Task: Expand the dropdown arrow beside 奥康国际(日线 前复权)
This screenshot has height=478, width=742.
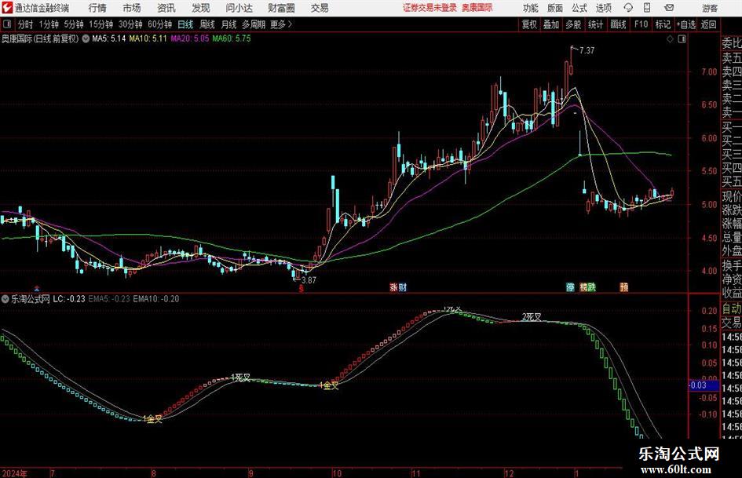Action: click(86, 38)
